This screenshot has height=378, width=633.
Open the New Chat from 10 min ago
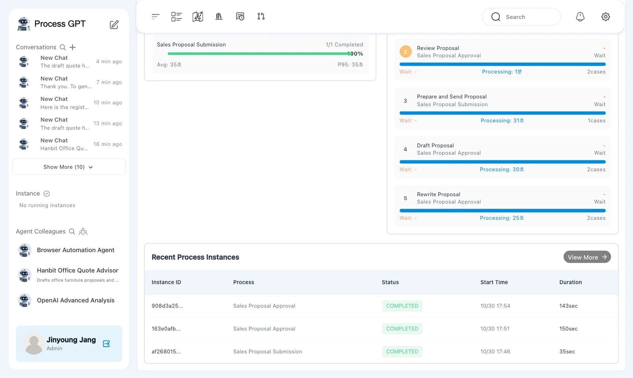coord(69,103)
